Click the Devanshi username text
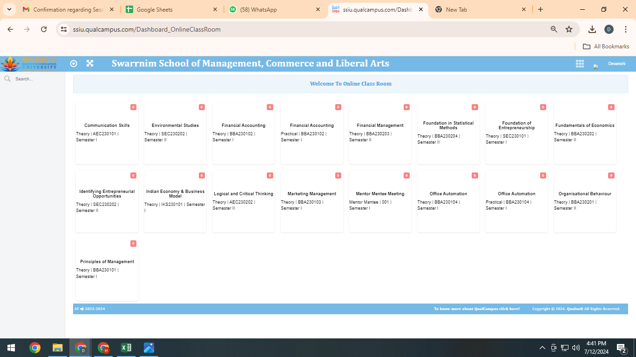Viewport: 636px width, 357px height. point(616,64)
